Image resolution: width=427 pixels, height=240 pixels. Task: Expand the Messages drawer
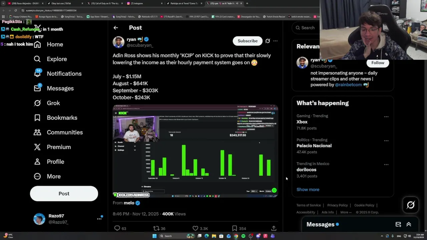tap(409, 224)
